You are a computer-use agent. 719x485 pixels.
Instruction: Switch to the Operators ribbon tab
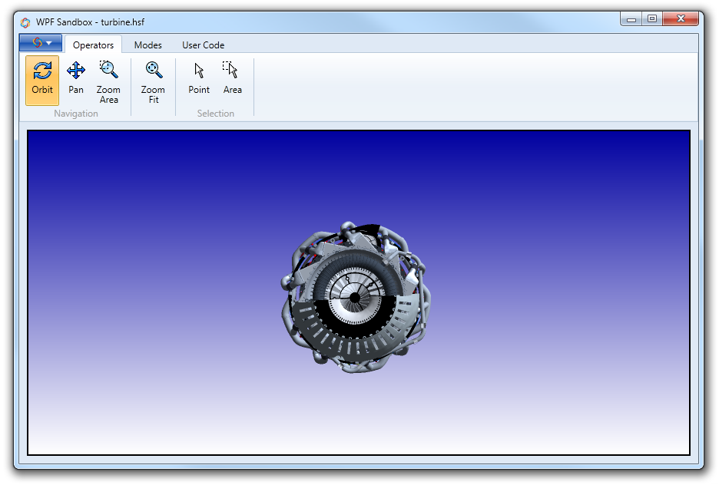tap(93, 45)
